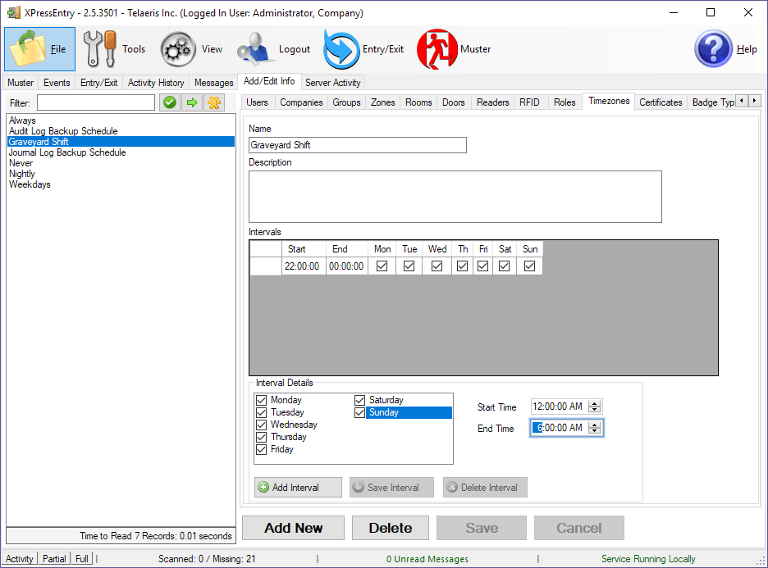Viewport: 768px width, 568px height.
Task: Adjust the End Time spinner arrows
Action: click(596, 428)
